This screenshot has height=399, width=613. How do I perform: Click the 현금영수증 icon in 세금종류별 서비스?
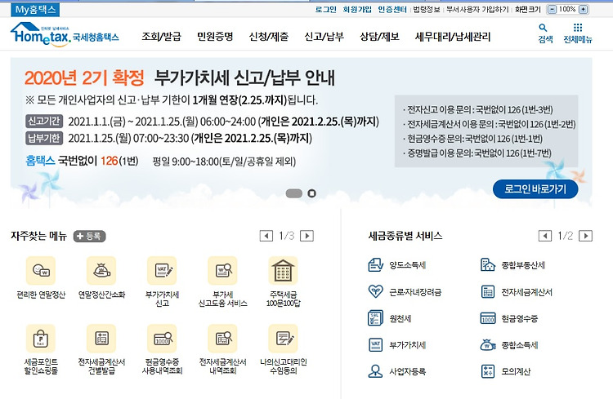pos(488,318)
